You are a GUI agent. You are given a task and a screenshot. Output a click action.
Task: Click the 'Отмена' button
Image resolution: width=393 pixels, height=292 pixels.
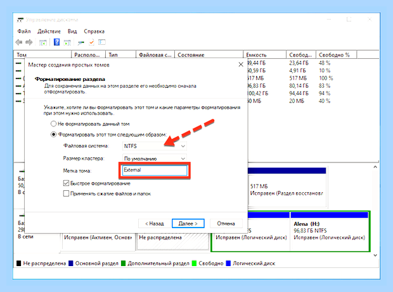click(226, 224)
